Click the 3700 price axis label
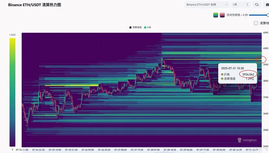 [265, 97]
